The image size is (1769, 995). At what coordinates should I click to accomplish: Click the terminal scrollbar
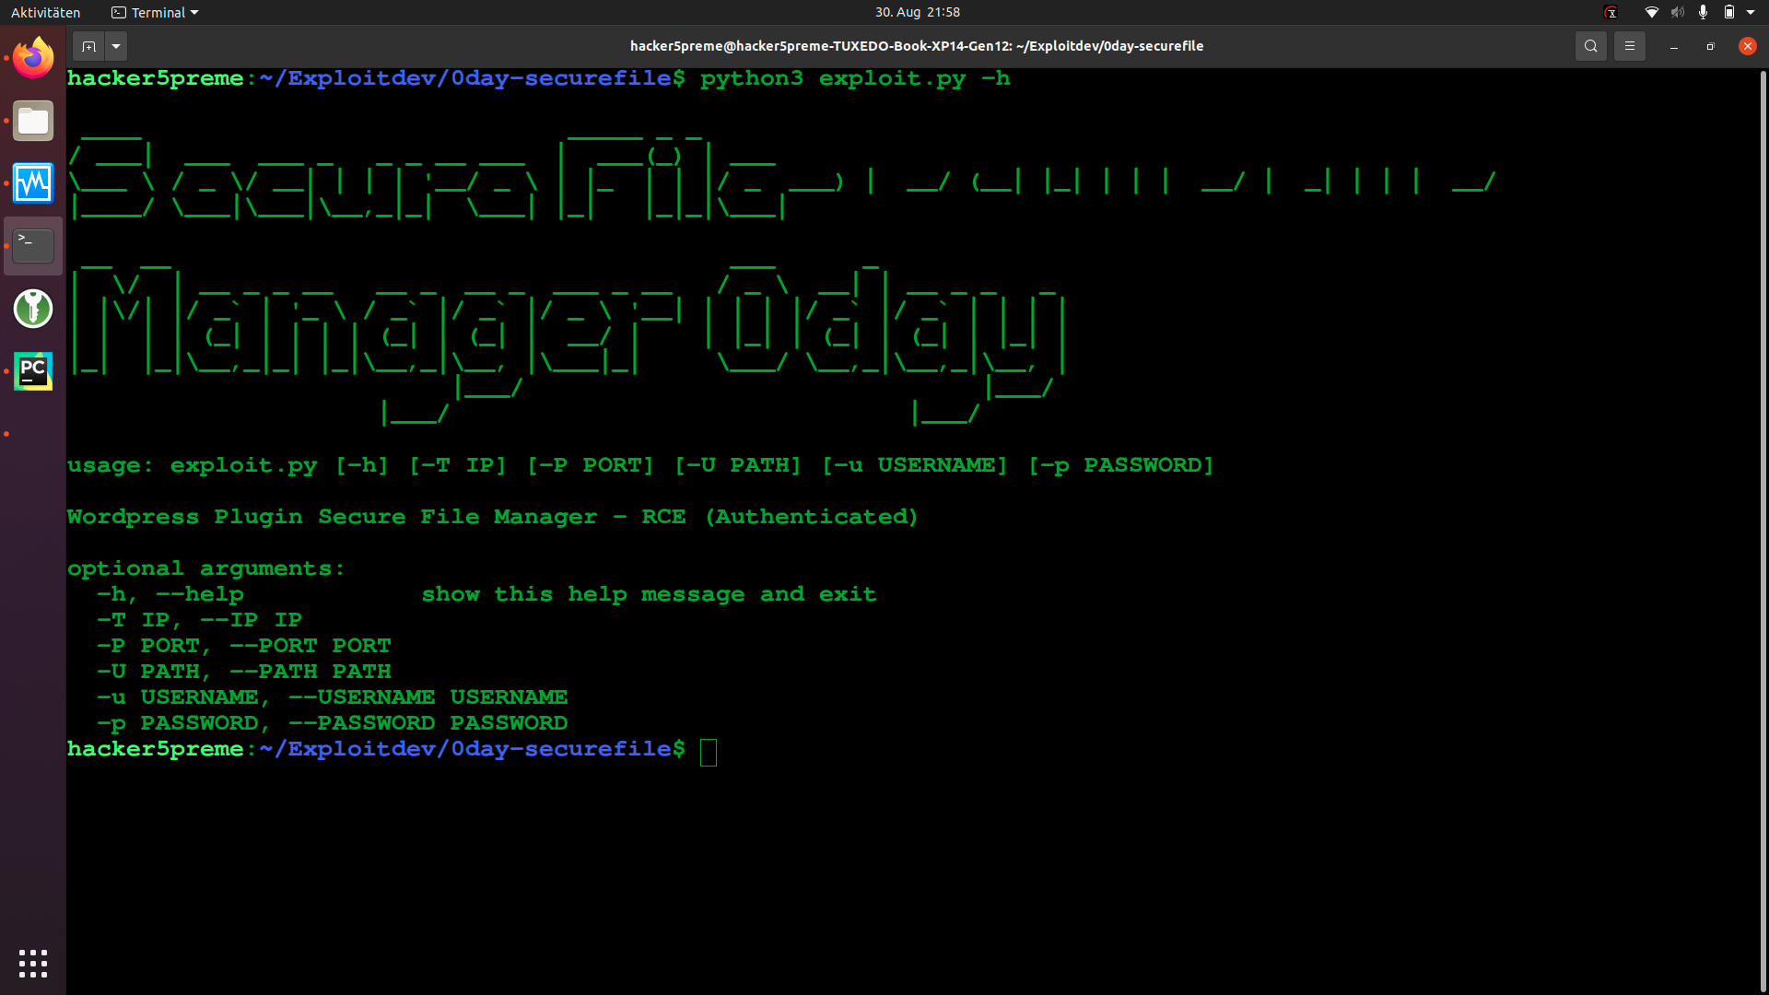pos(1763,530)
